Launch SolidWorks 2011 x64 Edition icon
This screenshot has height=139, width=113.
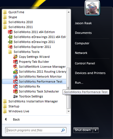click(x=10, y=32)
